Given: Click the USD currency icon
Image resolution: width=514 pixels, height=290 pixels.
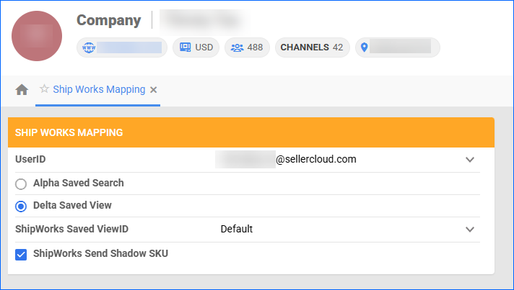Looking at the screenshot, I should coord(185,47).
